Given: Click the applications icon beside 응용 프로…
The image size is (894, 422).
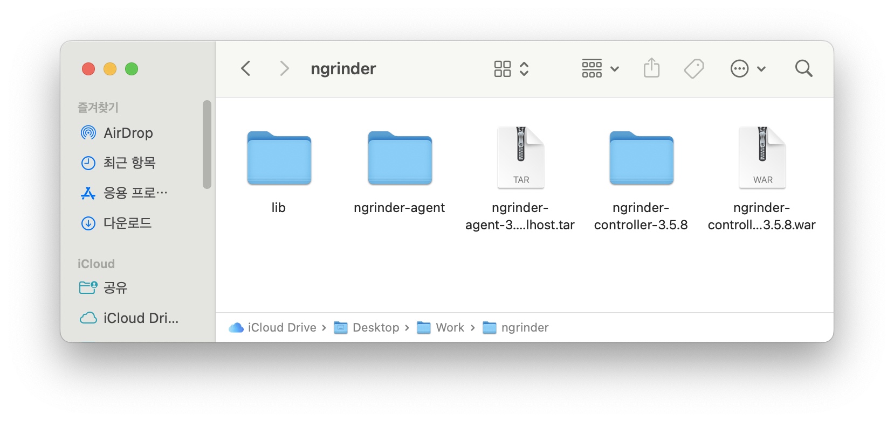Looking at the screenshot, I should coord(88,193).
